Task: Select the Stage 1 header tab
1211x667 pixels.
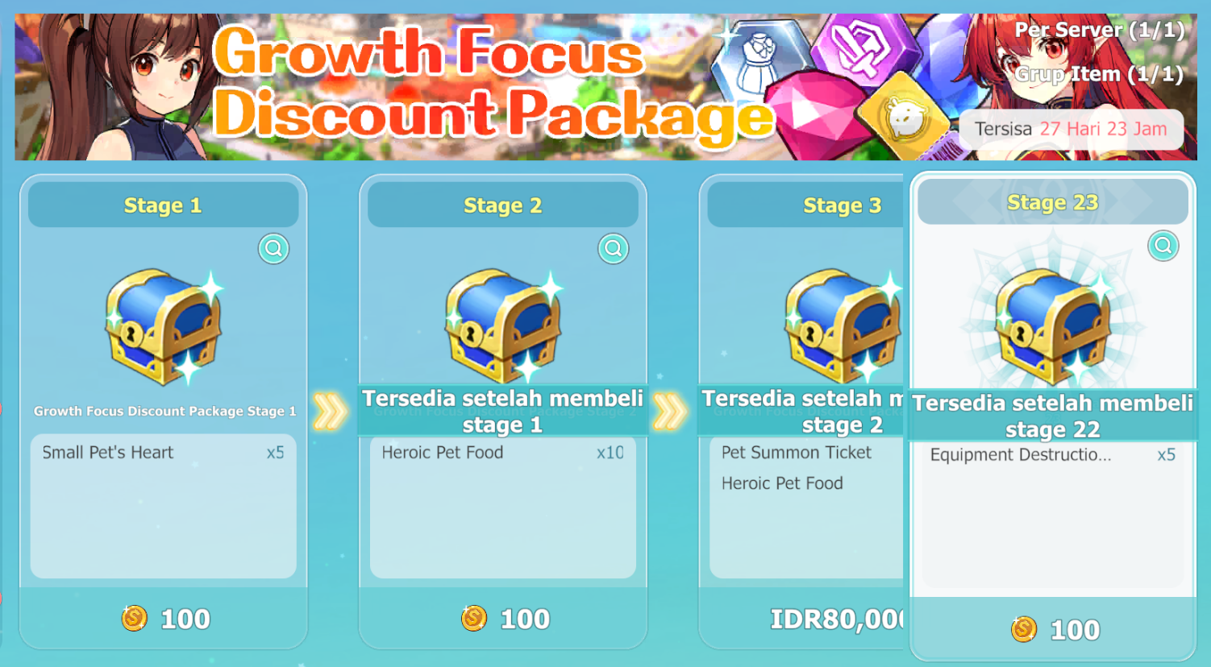Action: tap(163, 205)
